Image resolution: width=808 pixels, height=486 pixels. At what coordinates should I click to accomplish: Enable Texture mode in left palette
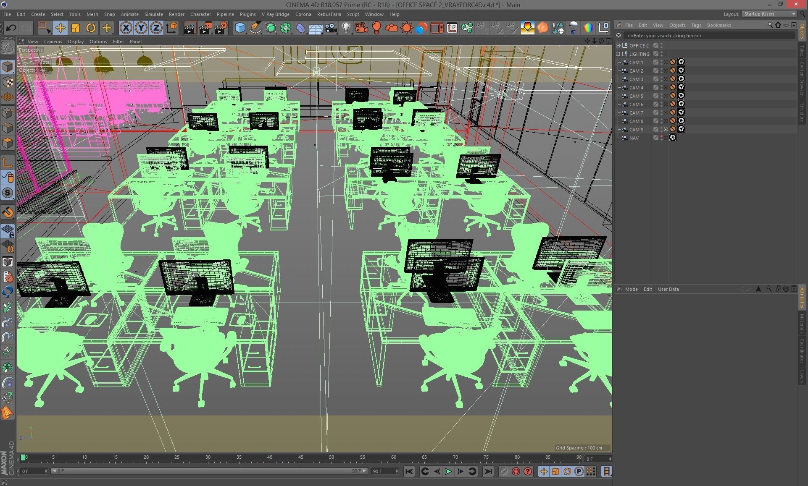(x=8, y=82)
